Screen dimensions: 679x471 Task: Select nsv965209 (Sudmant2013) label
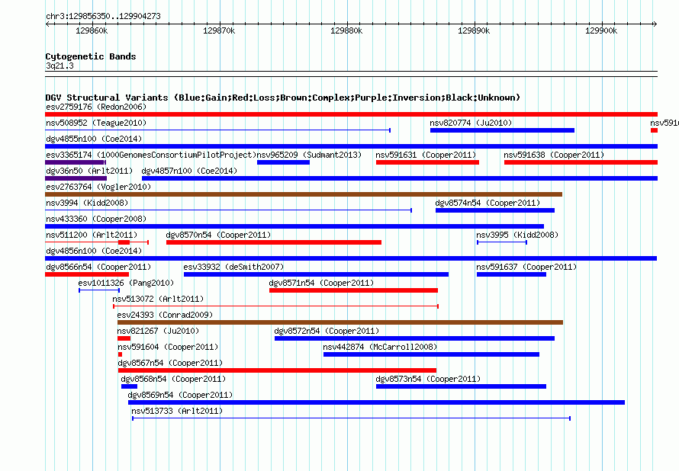coord(309,155)
